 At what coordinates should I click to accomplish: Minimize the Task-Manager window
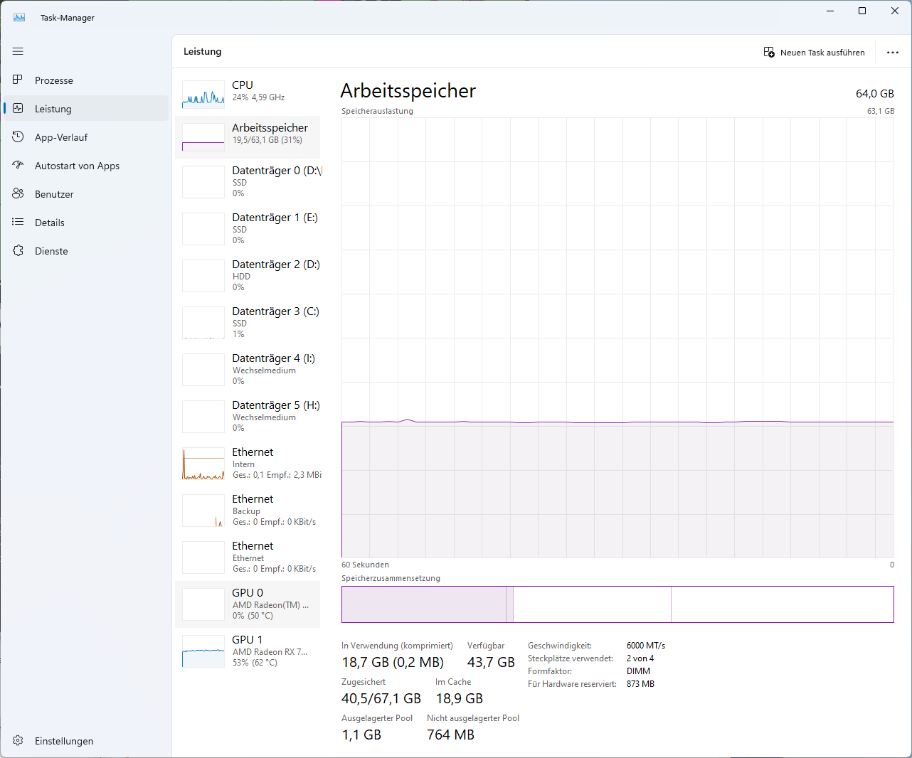point(830,11)
